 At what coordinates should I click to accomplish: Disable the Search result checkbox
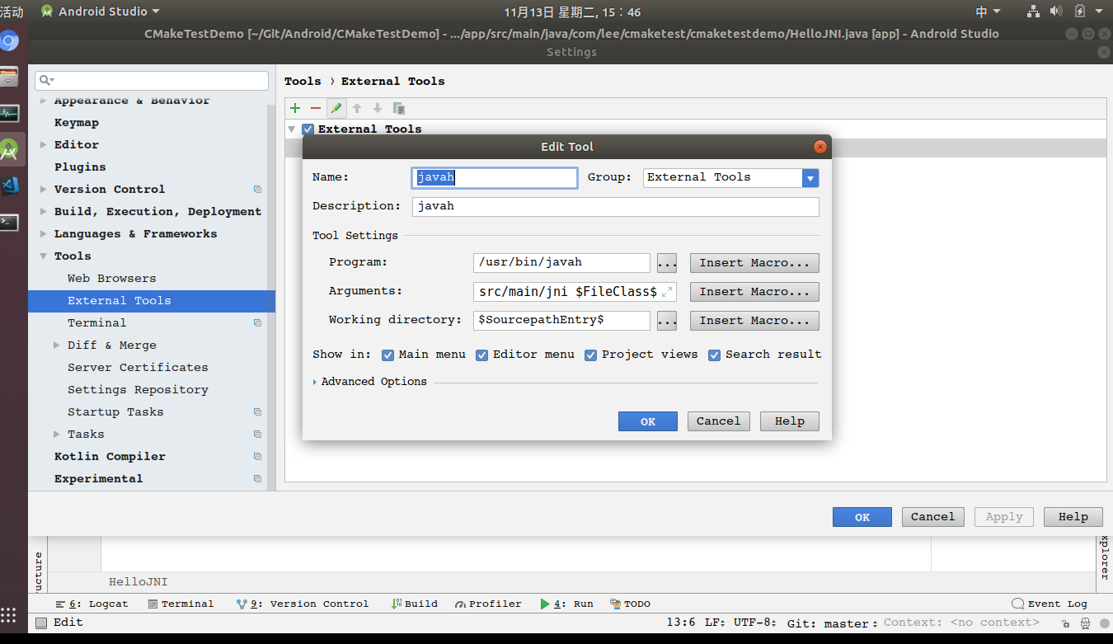point(714,355)
